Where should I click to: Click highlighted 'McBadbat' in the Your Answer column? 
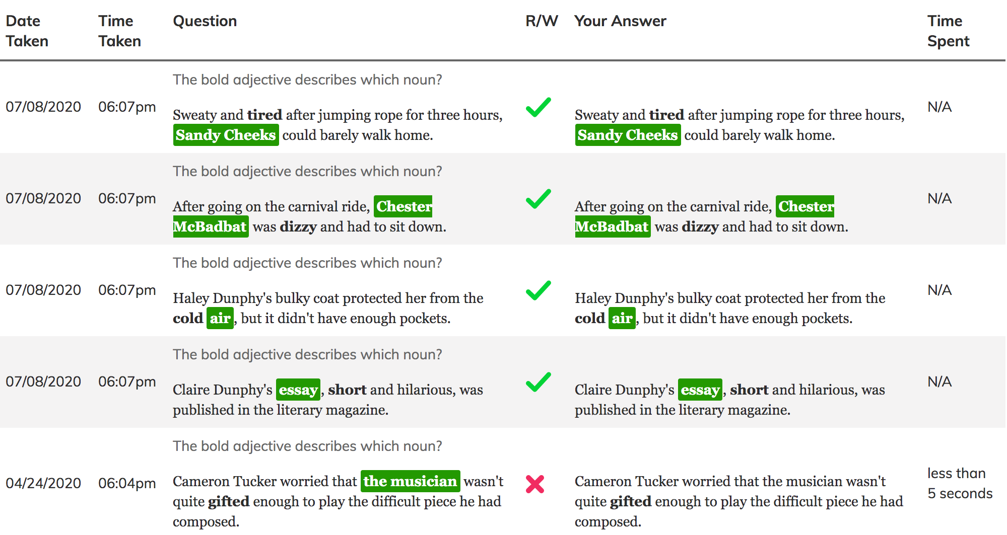click(613, 226)
